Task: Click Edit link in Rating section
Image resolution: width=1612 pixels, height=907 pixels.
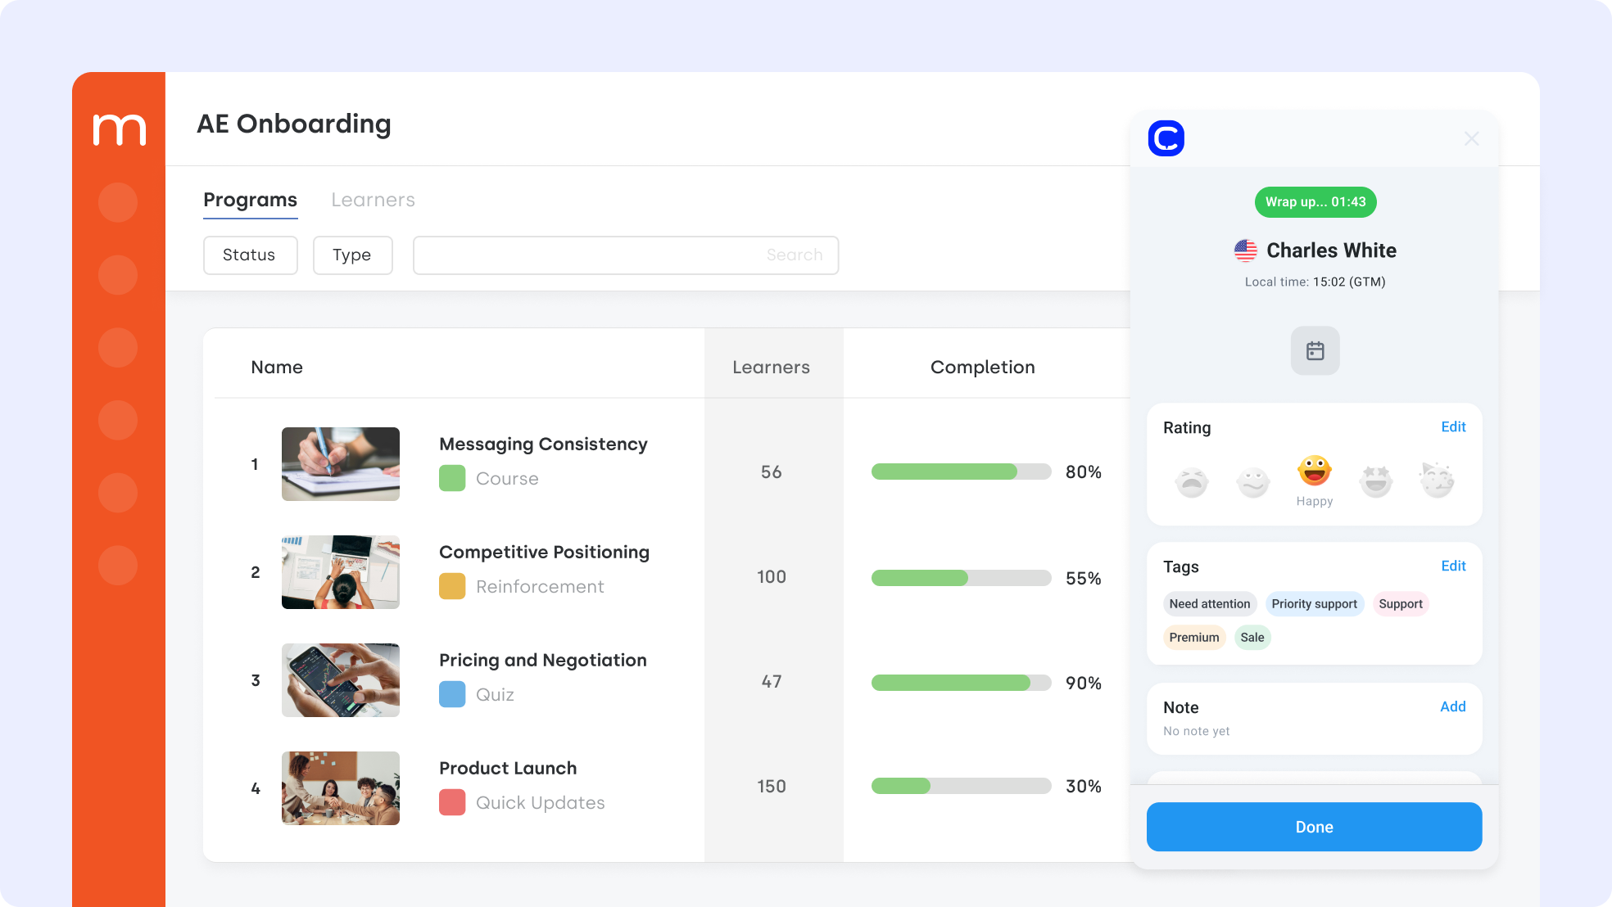Action: [x=1453, y=427]
